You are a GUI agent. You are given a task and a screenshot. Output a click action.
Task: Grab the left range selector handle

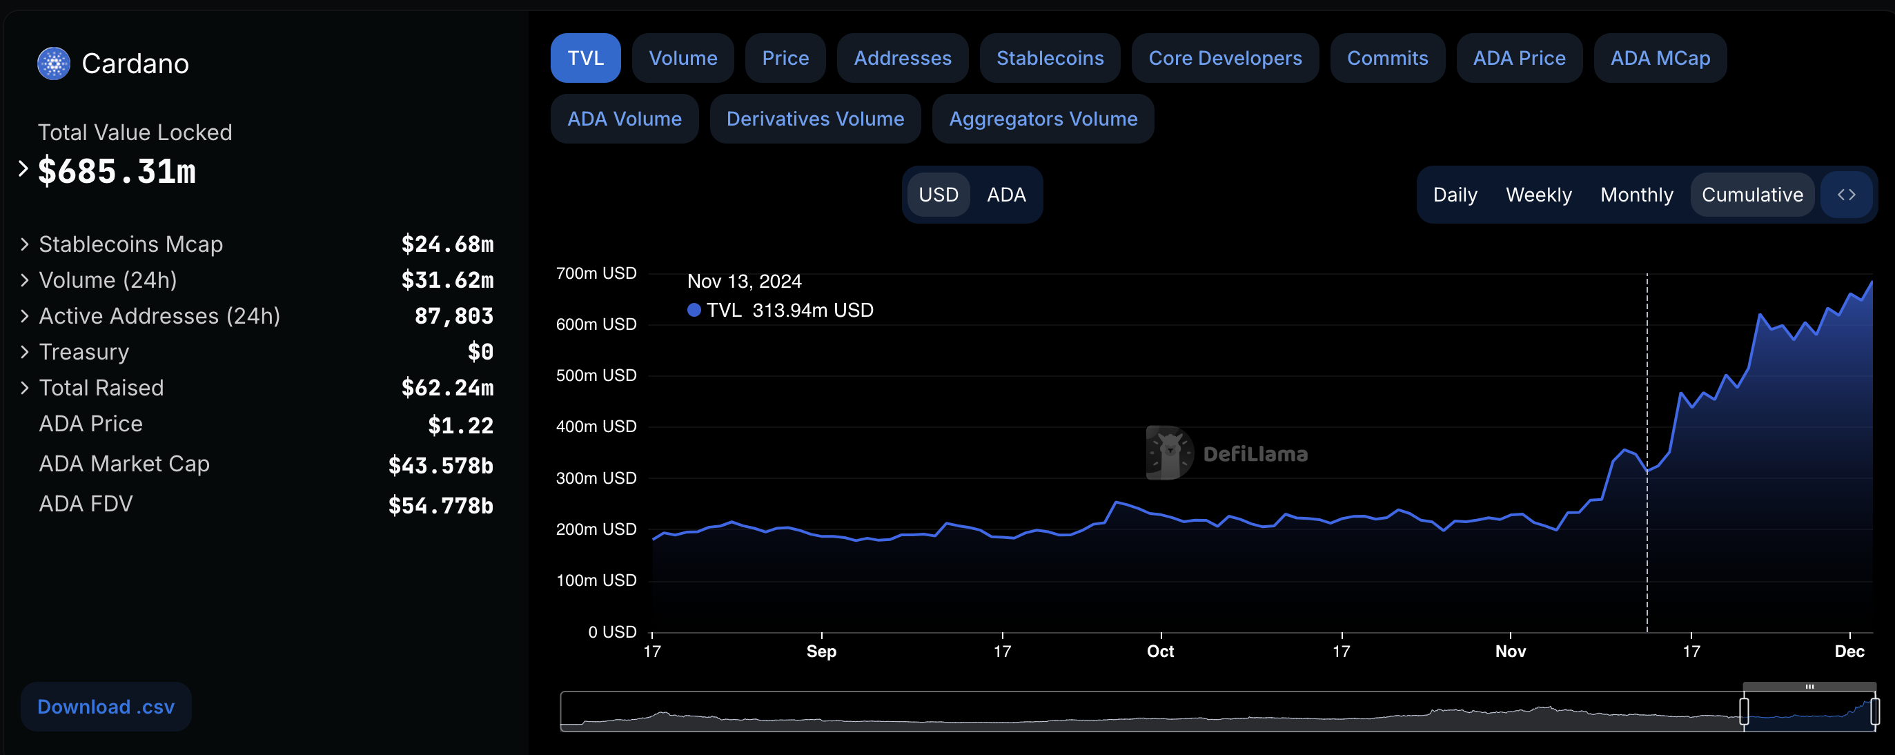(x=1743, y=712)
